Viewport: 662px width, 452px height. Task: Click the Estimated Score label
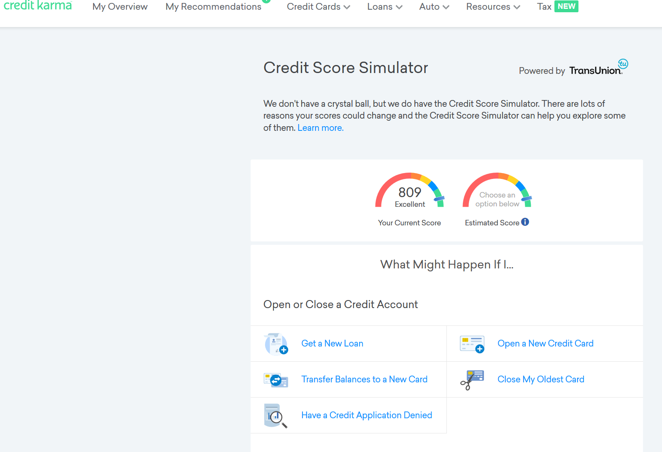[x=492, y=223]
